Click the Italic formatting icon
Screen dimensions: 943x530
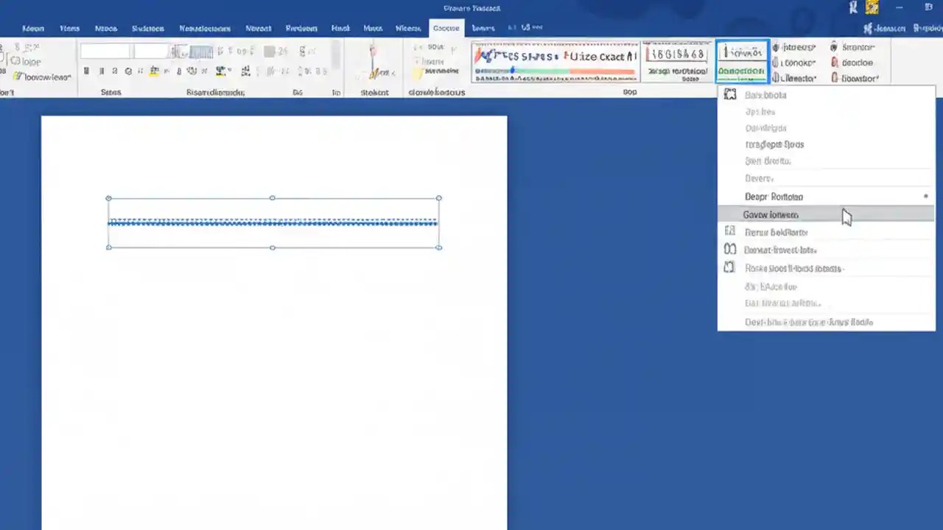(100, 71)
